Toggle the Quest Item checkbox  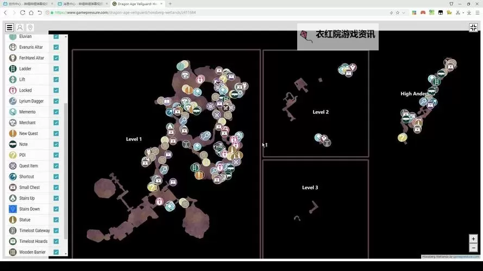click(x=56, y=166)
